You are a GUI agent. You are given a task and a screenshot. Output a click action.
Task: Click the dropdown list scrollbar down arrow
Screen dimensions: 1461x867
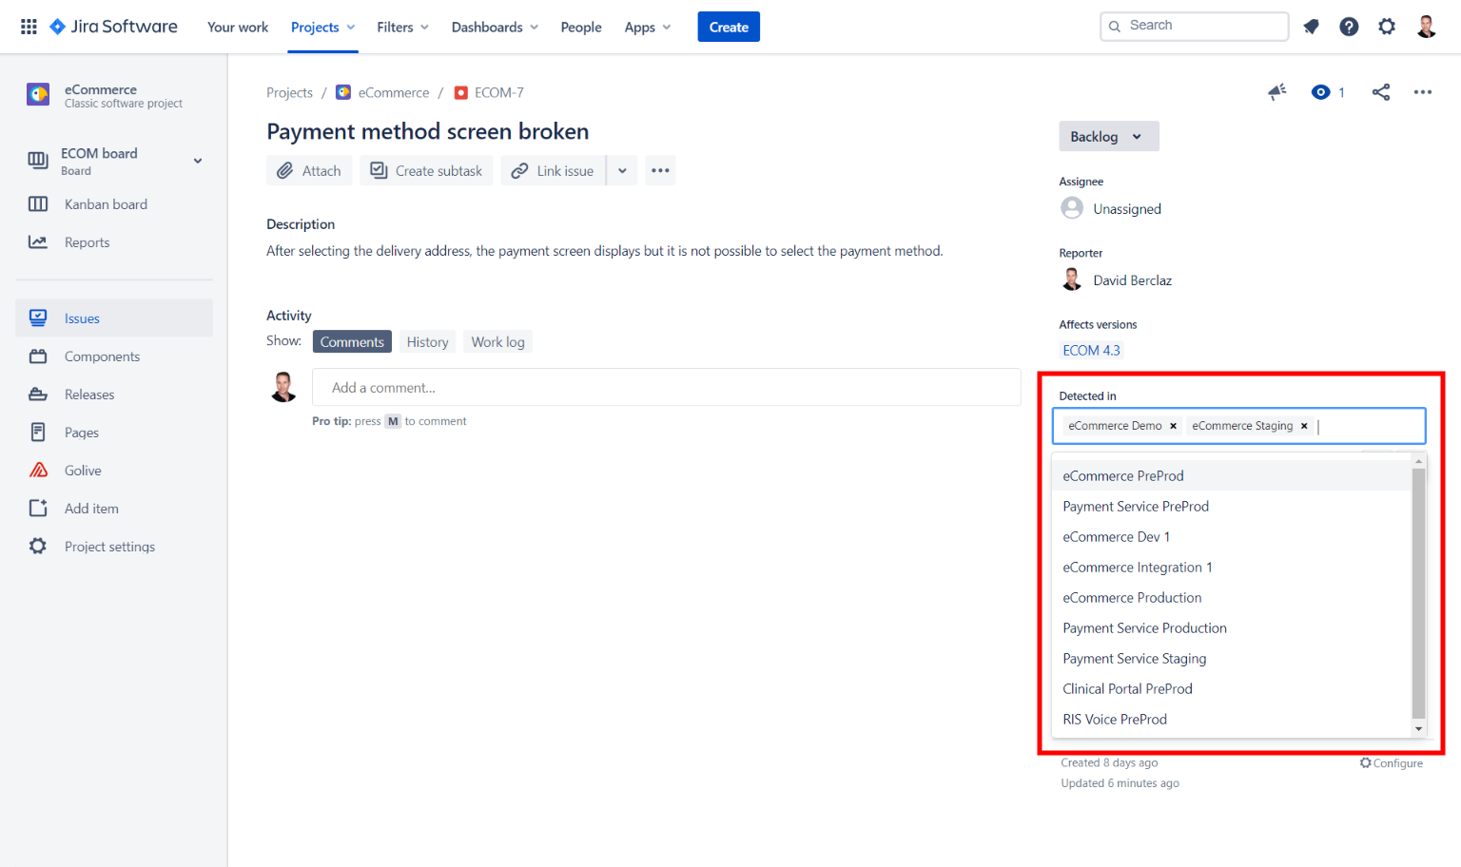1418,729
